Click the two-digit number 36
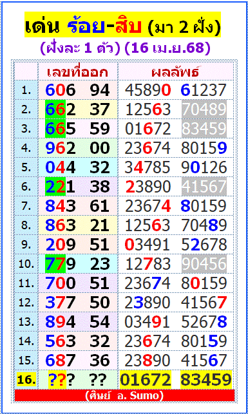The width and height of the screenshot is (248, 414). tap(100, 361)
